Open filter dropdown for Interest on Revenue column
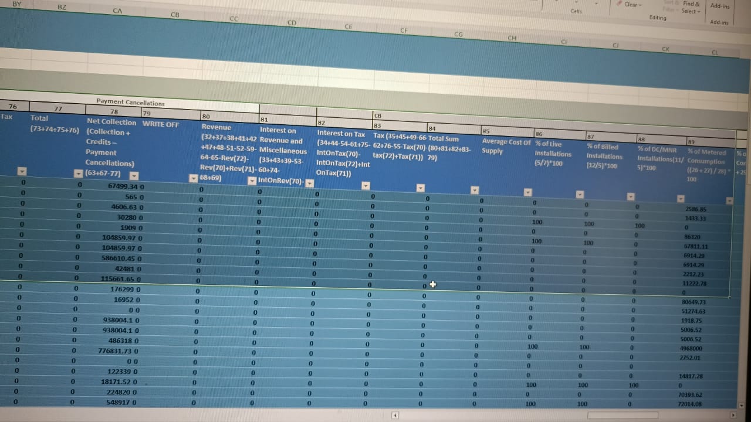 tap(310, 183)
